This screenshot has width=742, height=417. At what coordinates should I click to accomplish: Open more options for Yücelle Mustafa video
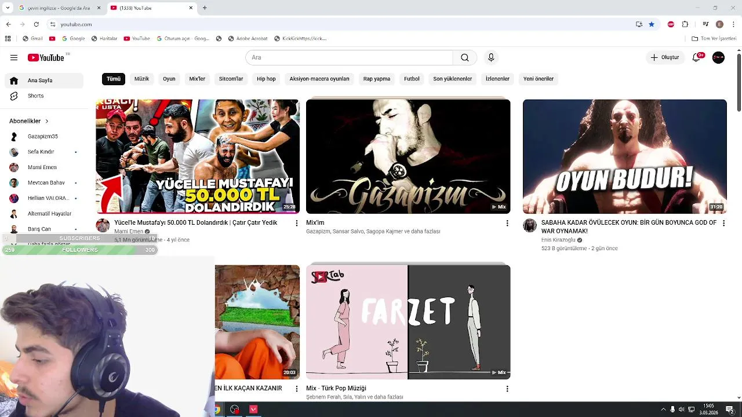296,223
